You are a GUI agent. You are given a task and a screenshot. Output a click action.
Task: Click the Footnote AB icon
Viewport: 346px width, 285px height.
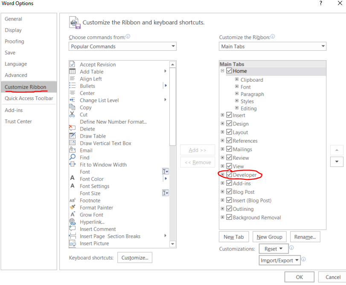point(73,200)
